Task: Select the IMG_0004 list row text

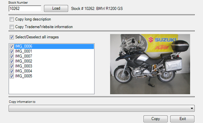Action: (24, 71)
